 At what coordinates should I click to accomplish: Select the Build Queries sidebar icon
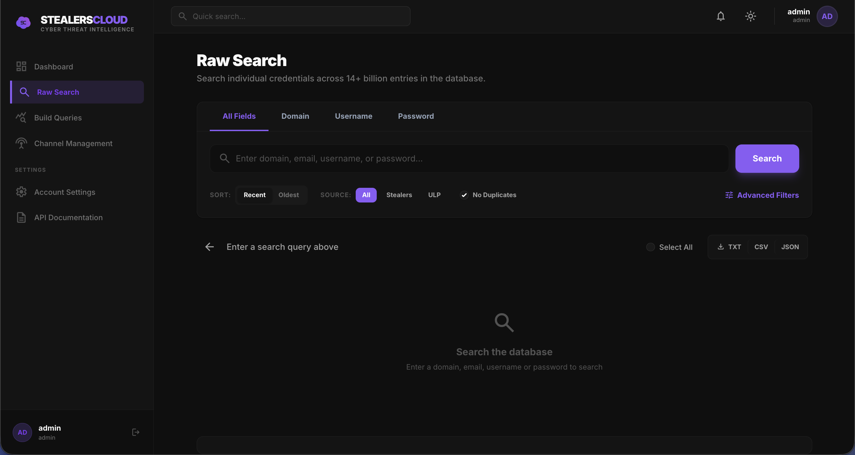click(x=21, y=117)
